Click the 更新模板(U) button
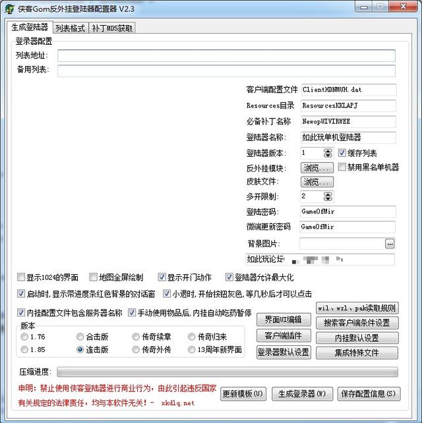This screenshot has height=423, width=422. (x=243, y=394)
